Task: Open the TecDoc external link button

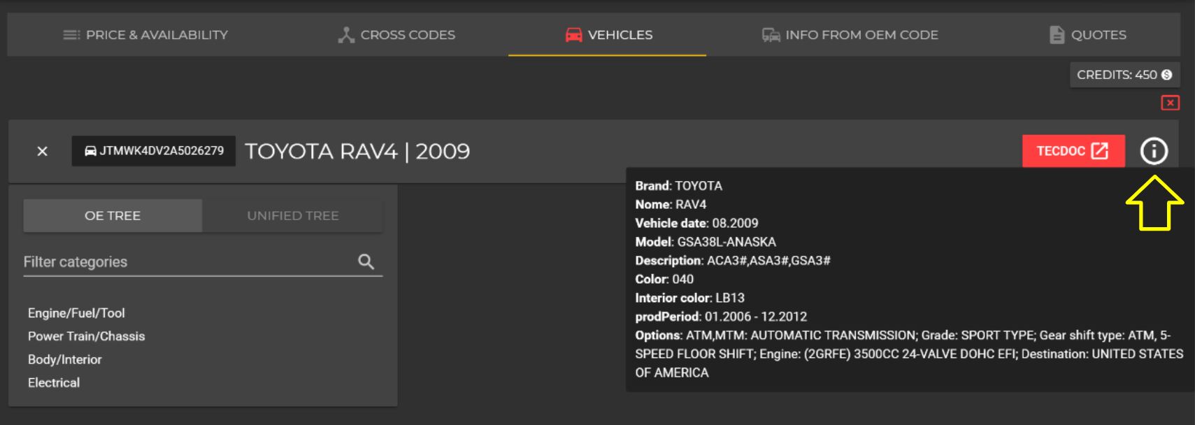Action: click(x=1073, y=151)
